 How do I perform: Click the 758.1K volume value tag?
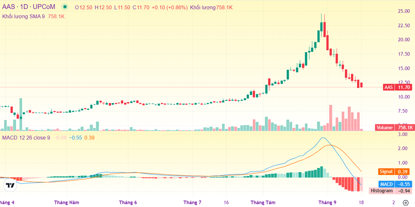[405, 128]
